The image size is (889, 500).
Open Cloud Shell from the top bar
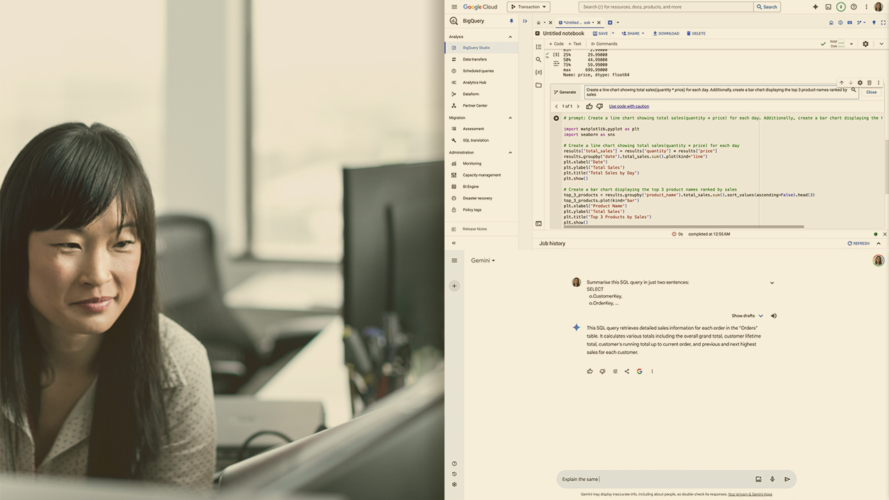828,7
